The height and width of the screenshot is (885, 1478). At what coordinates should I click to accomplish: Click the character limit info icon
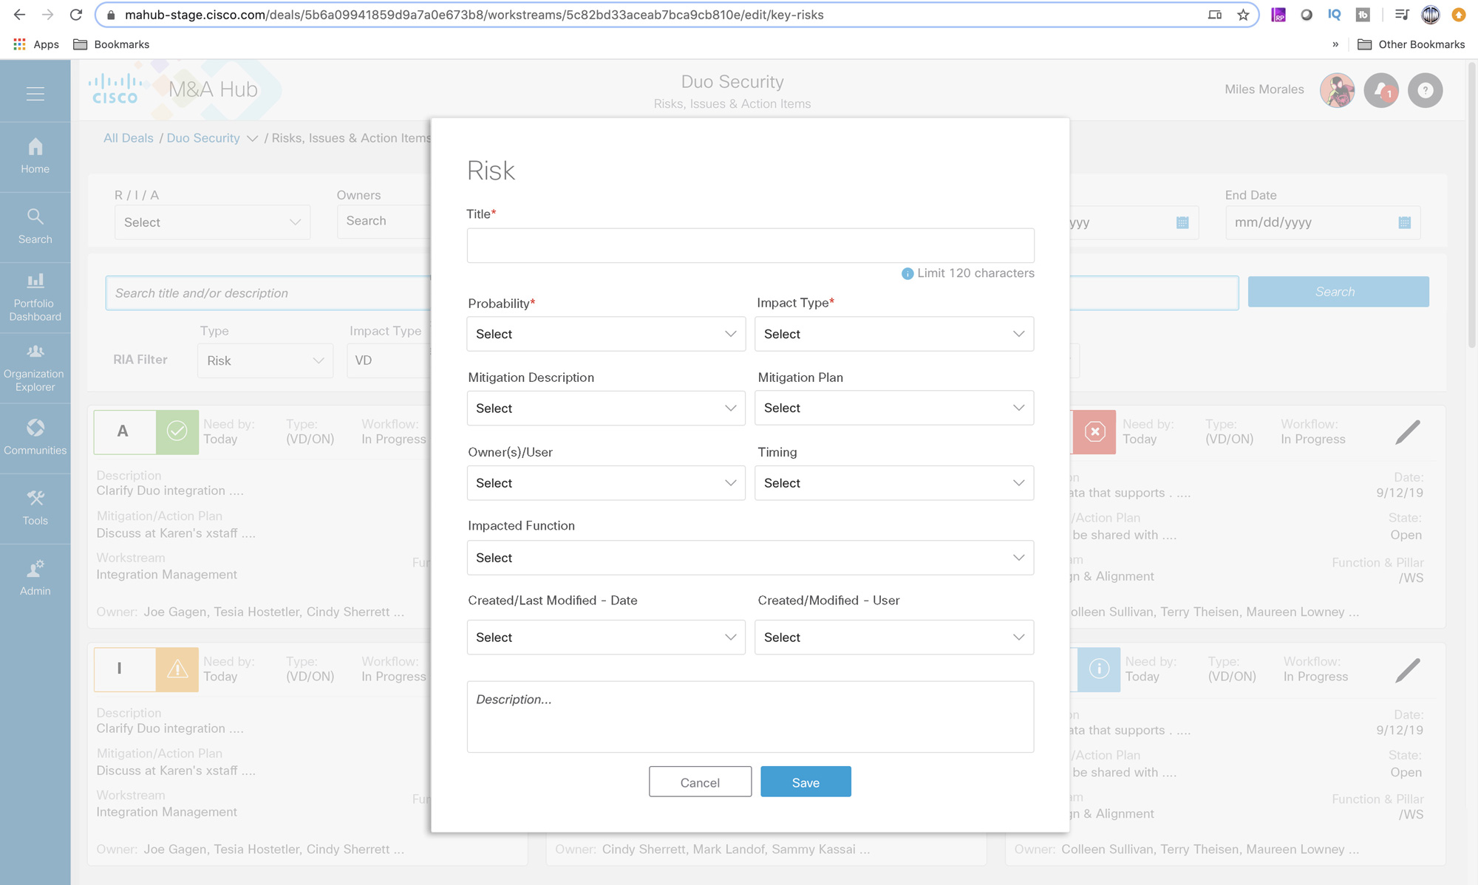pyautogui.click(x=907, y=273)
